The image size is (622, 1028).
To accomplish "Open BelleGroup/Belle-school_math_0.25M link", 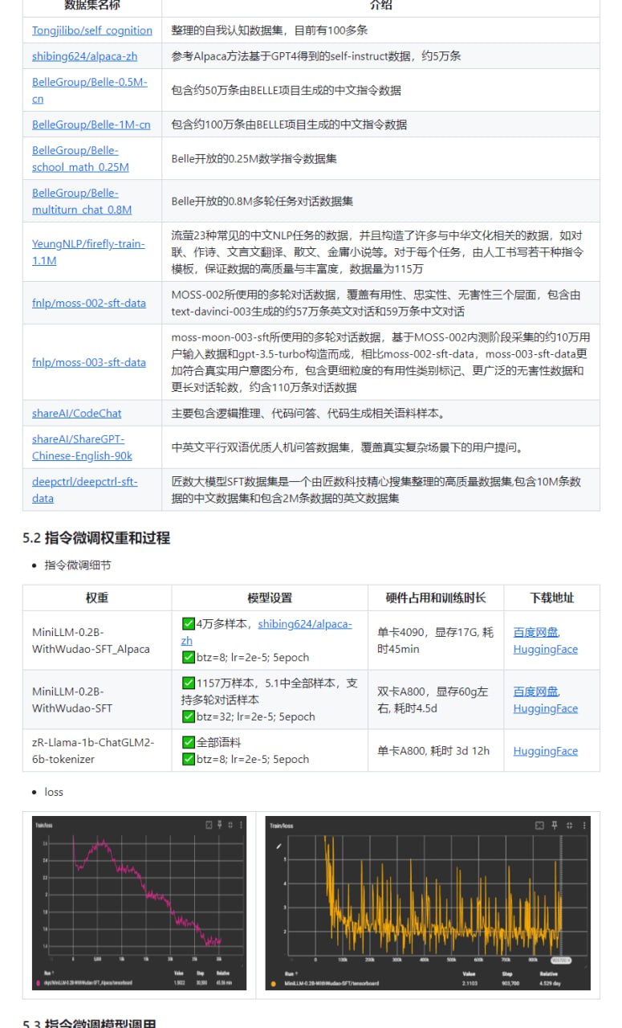I will pyautogui.click(x=80, y=158).
